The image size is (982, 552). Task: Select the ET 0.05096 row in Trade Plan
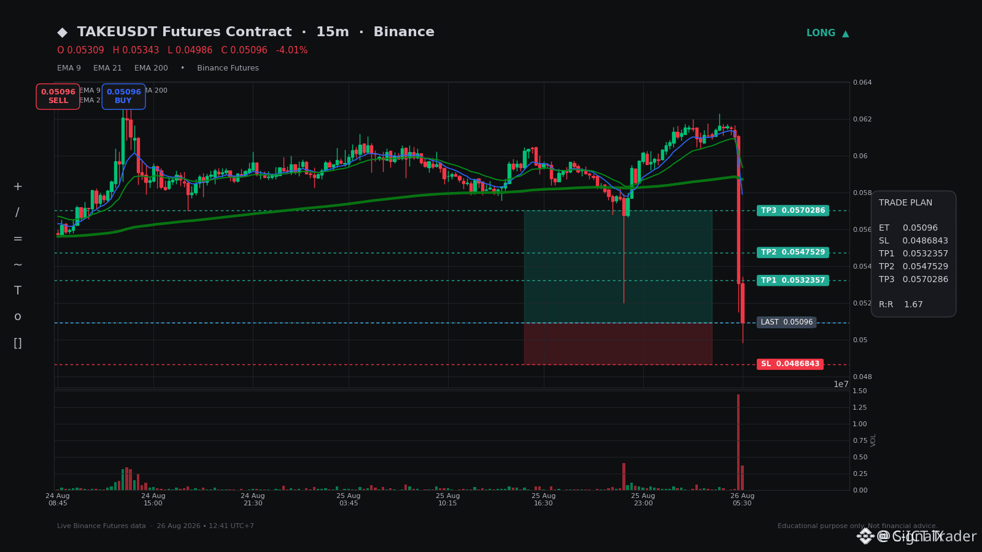point(908,228)
